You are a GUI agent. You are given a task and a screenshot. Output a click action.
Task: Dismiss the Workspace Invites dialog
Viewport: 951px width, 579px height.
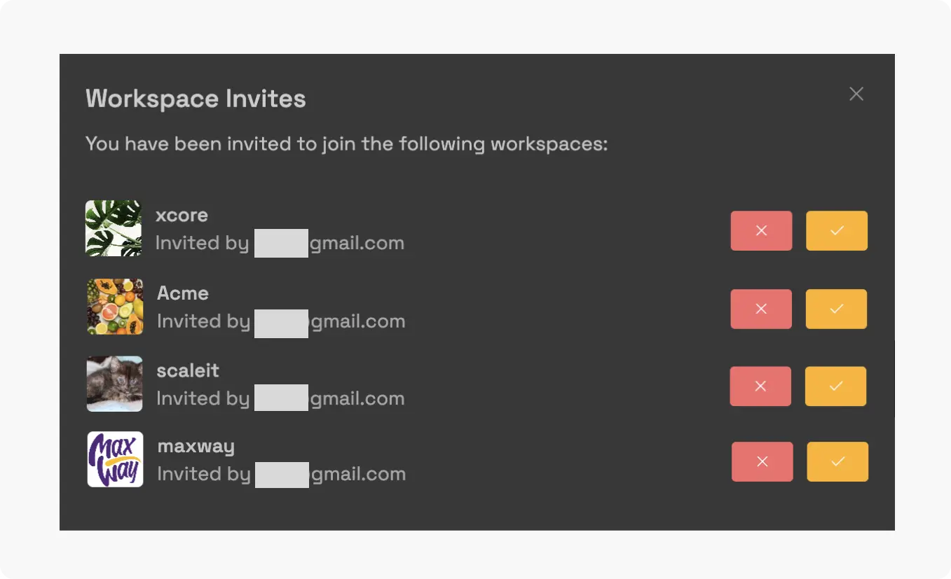point(856,93)
